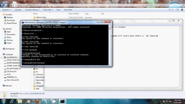Open the Music library
This screenshot has height=104, width=185.
point(8,37)
